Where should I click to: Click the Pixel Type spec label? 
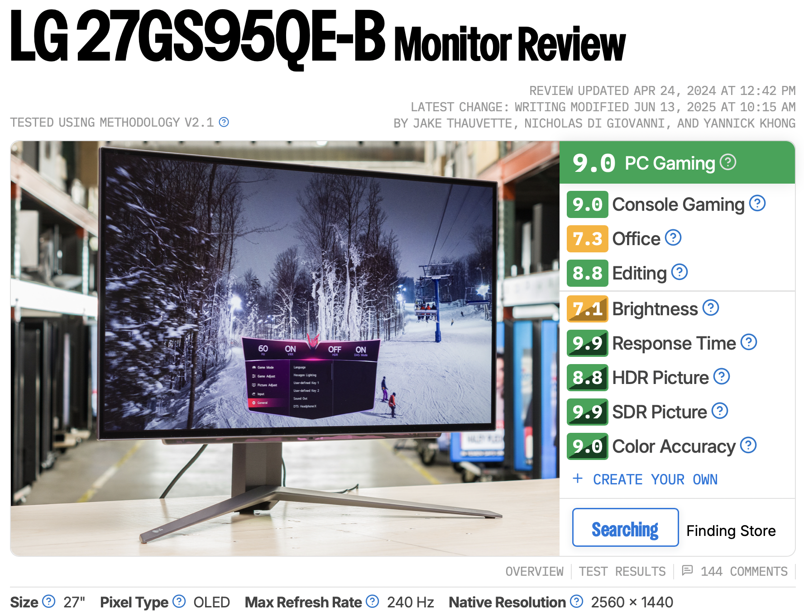134,602
